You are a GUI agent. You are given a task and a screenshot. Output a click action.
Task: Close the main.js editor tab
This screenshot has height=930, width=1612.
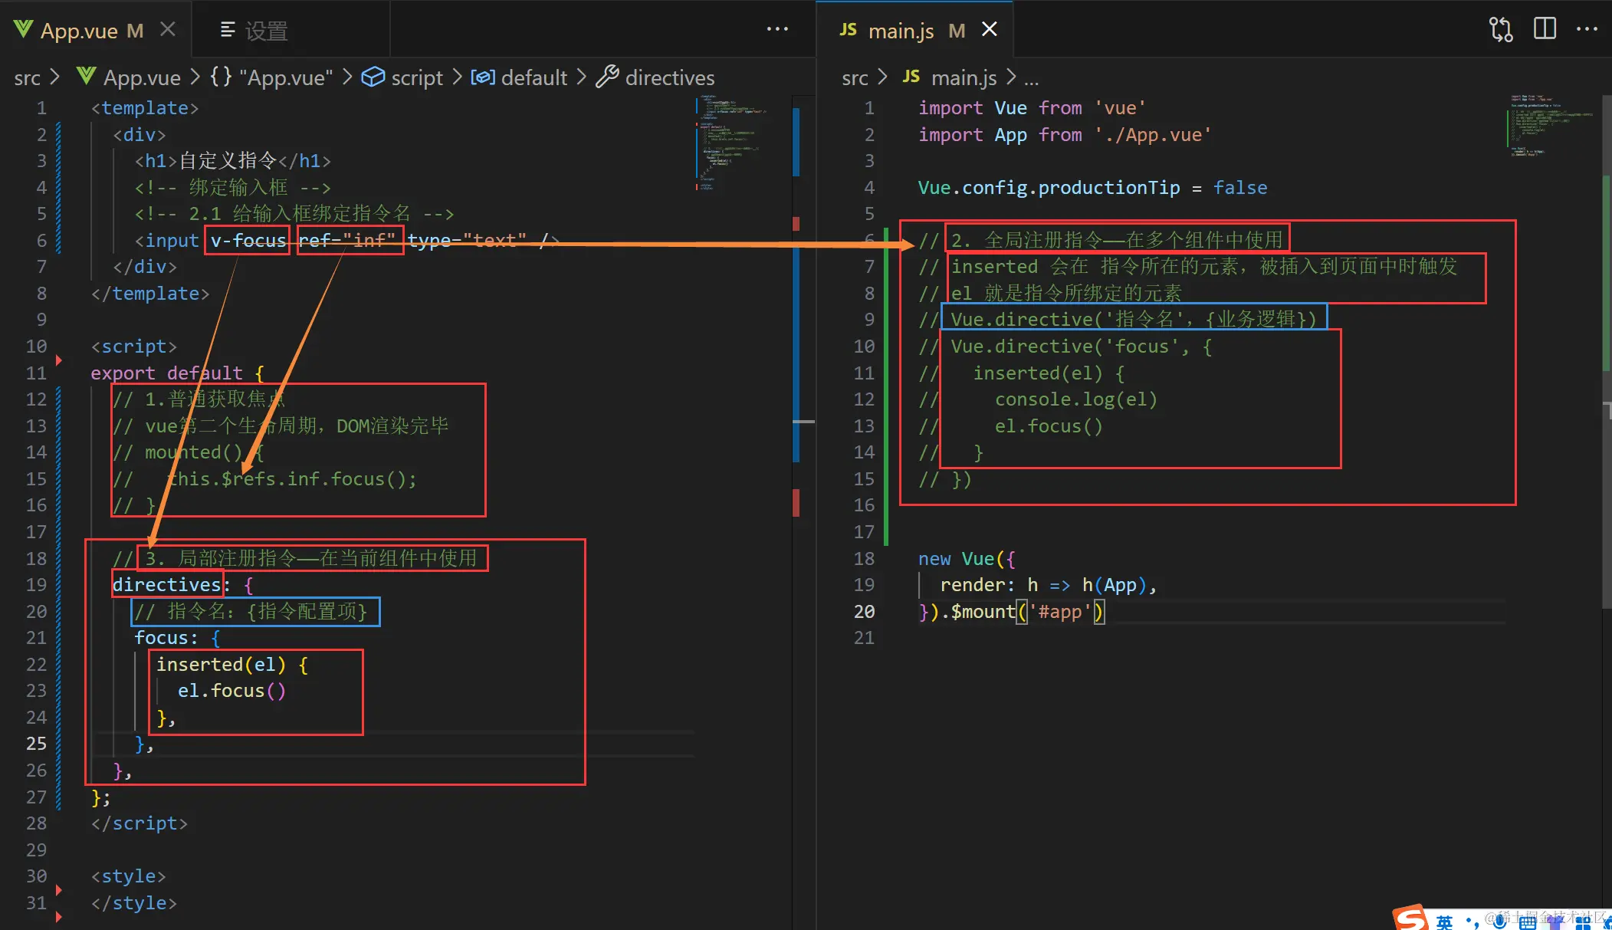(990, 29)
